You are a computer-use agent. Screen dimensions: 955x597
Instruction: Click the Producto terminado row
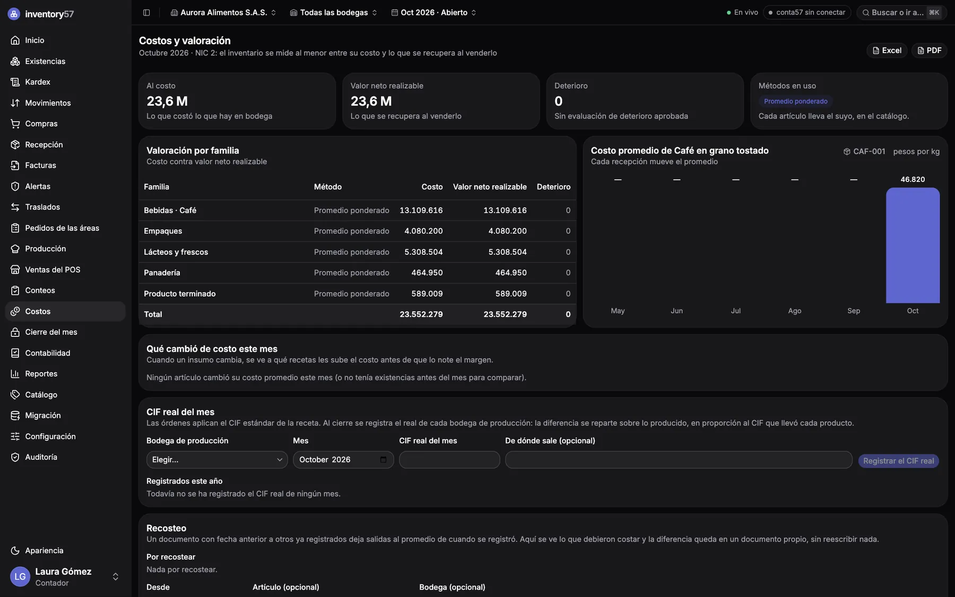pos(357,293)
